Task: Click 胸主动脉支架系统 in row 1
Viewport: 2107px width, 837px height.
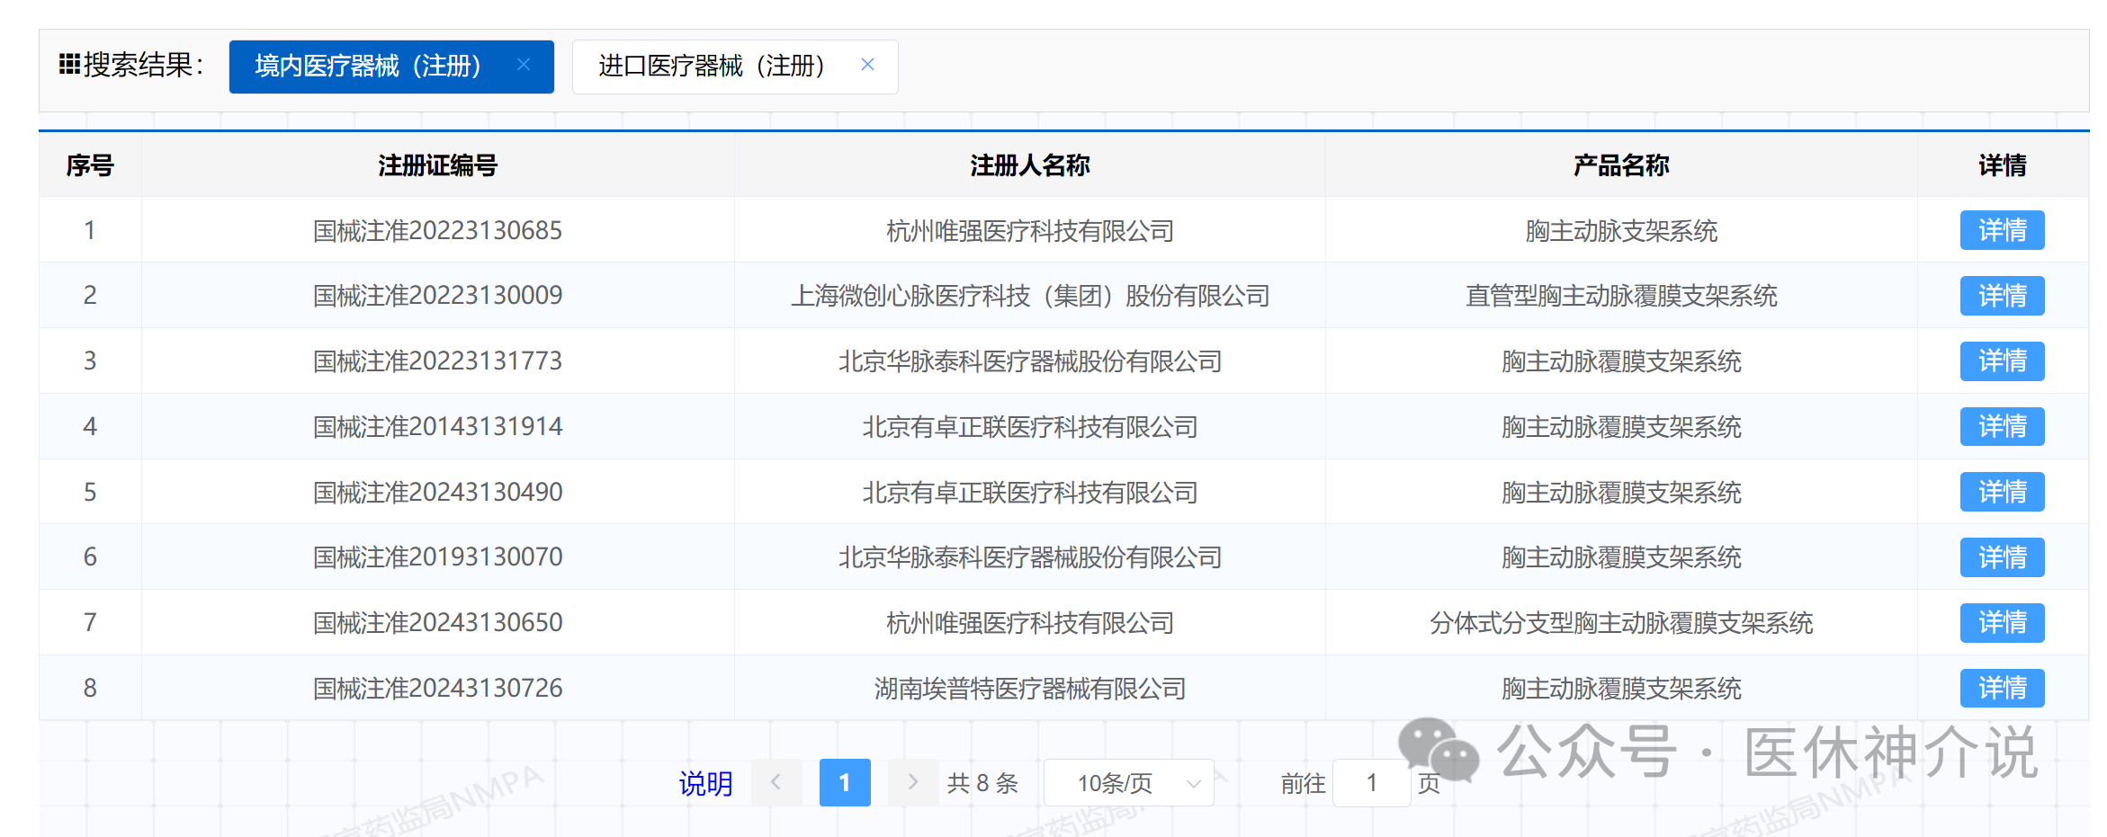Action: point(1621,231)
